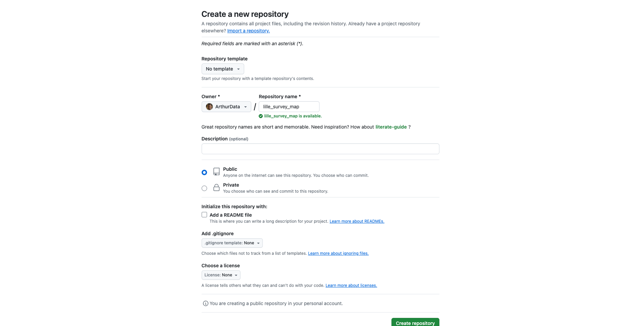This screenshot has width=639, height=326.
Task: Open the Import a repository link
Action: [x=249, y=31]
